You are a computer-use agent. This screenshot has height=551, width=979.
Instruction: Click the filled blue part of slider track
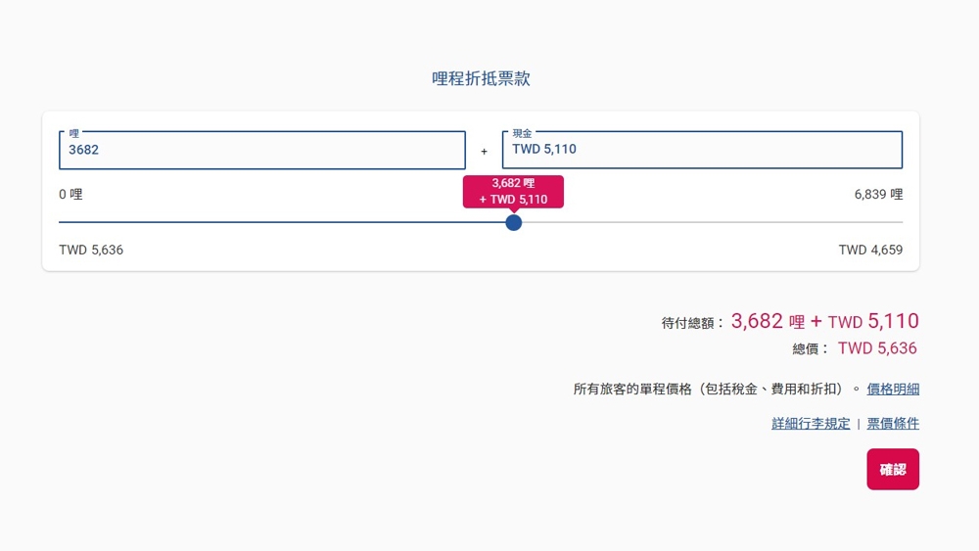pos(284,222)
